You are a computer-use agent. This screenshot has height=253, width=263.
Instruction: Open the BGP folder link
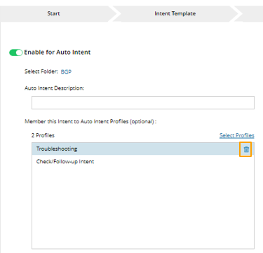(x=66, y=71)
